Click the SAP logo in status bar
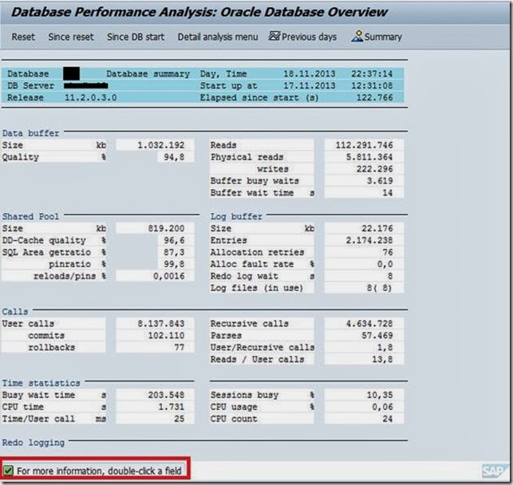513x485 pixels. 493,471
